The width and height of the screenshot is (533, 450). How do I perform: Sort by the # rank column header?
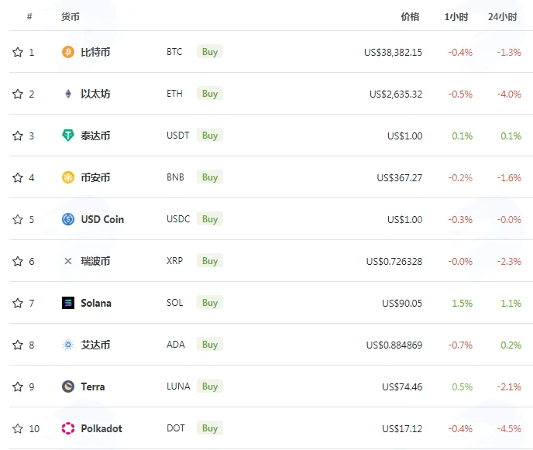[x=29, y=16]
